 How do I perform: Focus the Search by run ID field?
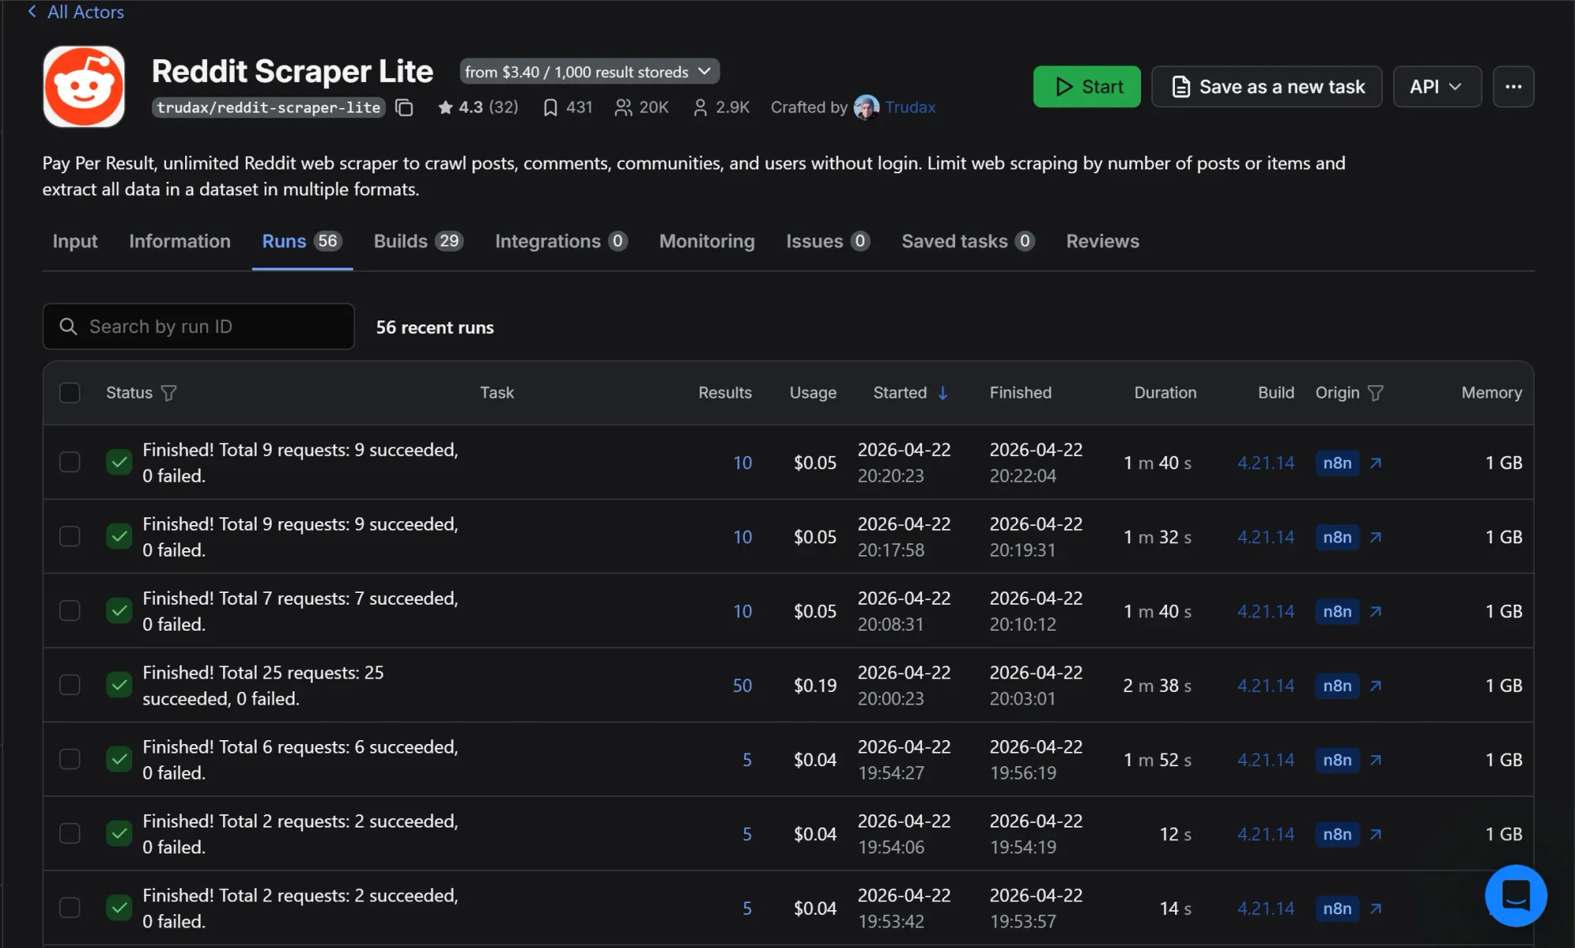198,327
